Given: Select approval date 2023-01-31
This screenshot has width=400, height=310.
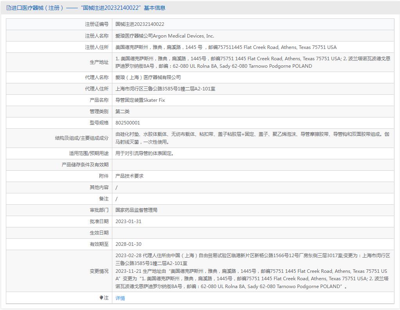Looking at the screenshot, I should coord(128,222).
